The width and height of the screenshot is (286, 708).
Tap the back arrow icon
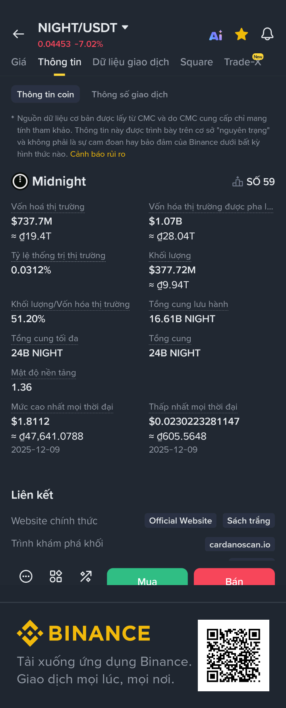[19, 34]
